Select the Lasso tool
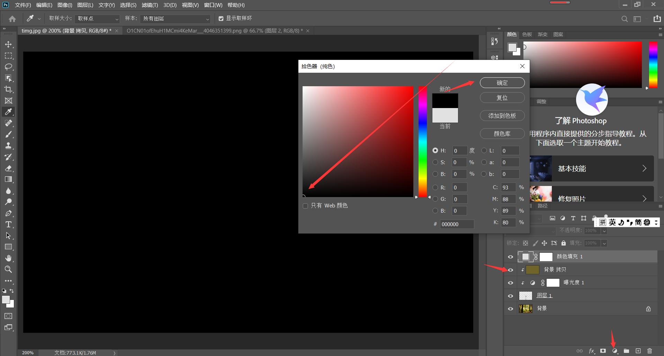The image size is (664, 356). pyautogui.click(x=9, y=67)
